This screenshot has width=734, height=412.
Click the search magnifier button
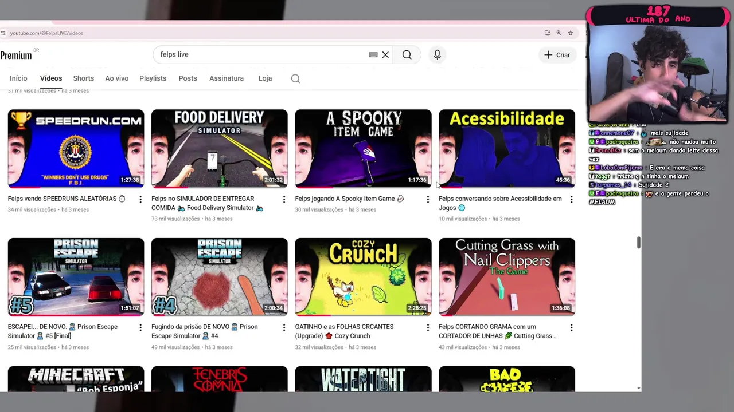pos(407,54)
